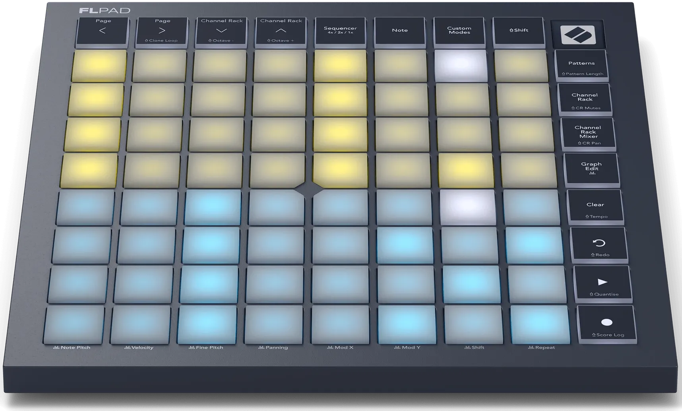Tap the bright pad above Fine Pitch label
Image resolution: width=682 pixels, height=411 pixels.
click(x=207, y=324)
